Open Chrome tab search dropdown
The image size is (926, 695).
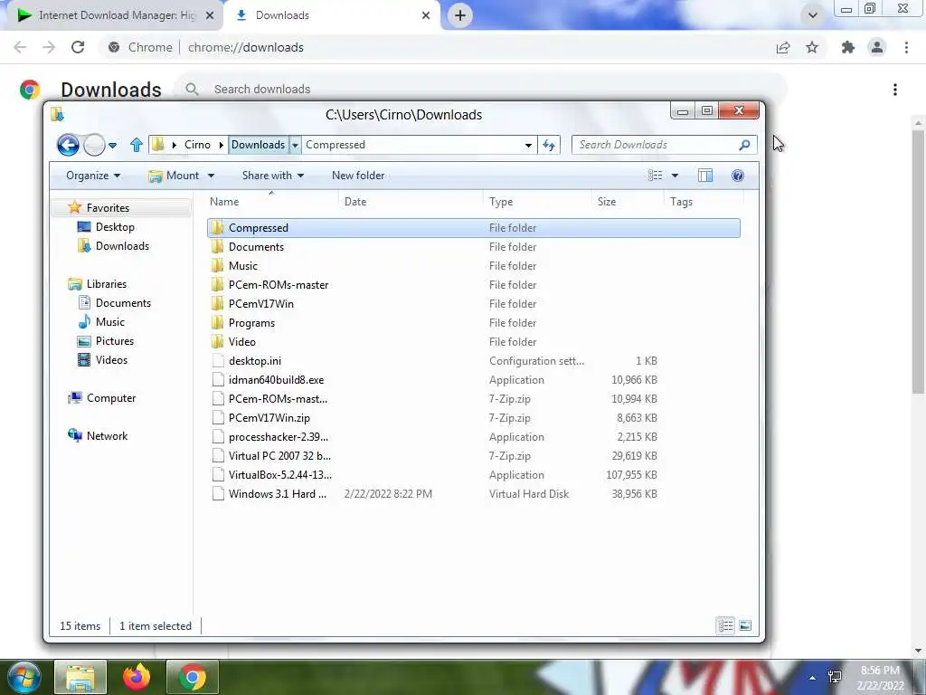click(x=813, y=15)
